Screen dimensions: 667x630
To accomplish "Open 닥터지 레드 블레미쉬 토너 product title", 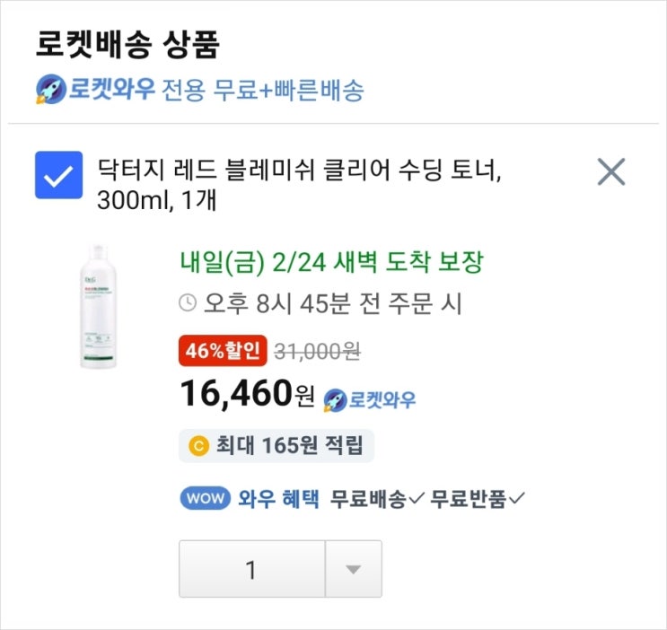I will click(296, 184).
